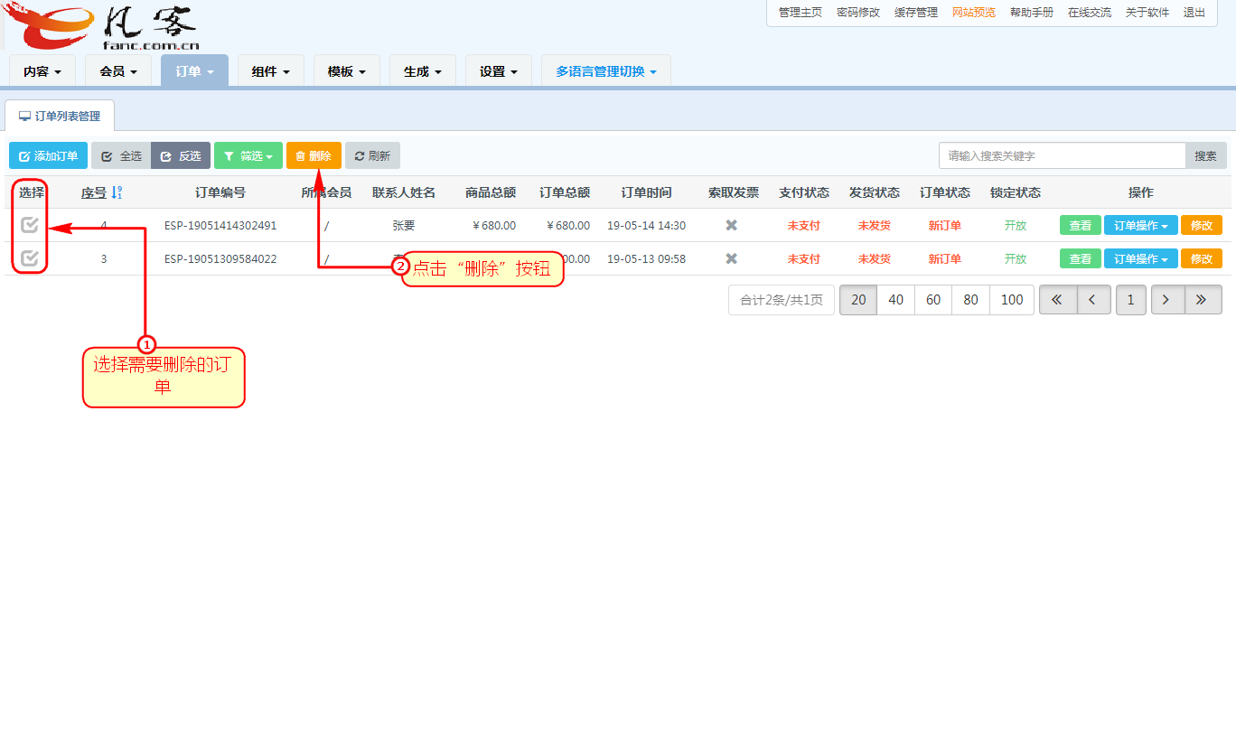
Task: Expand 订单操作 dropdown for first order
Action: pos(1140,225)
